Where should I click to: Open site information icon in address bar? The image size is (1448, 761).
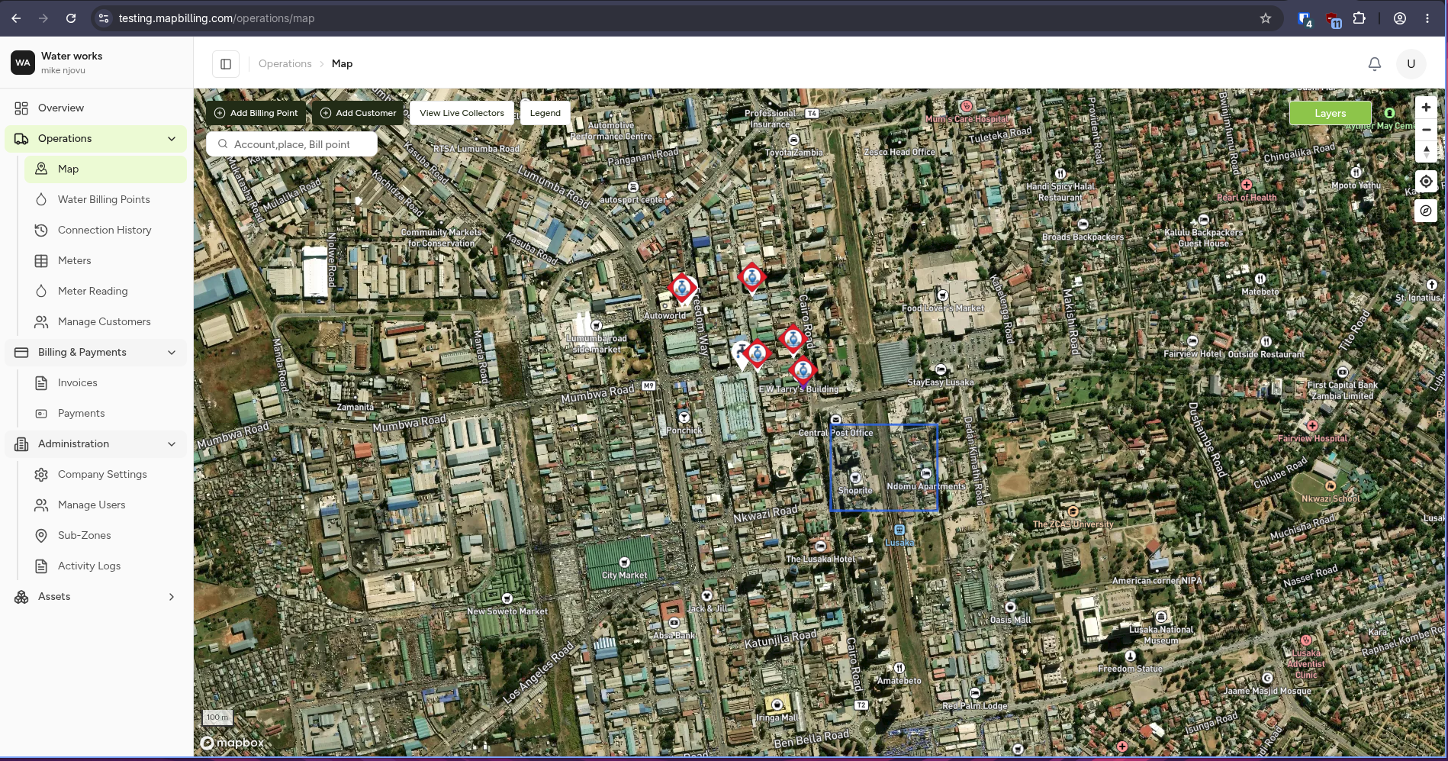pos(104,18)
